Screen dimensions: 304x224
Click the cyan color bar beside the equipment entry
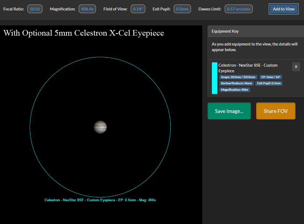[214, 78]
